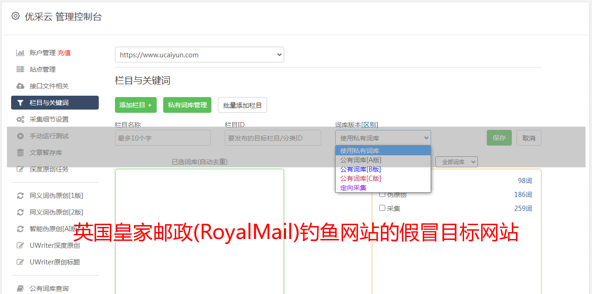The width and height of the screenshot is (592, 294).
Task: Click the refresh icon for 智能伪原创[AI版]
Action: [20, 229]
